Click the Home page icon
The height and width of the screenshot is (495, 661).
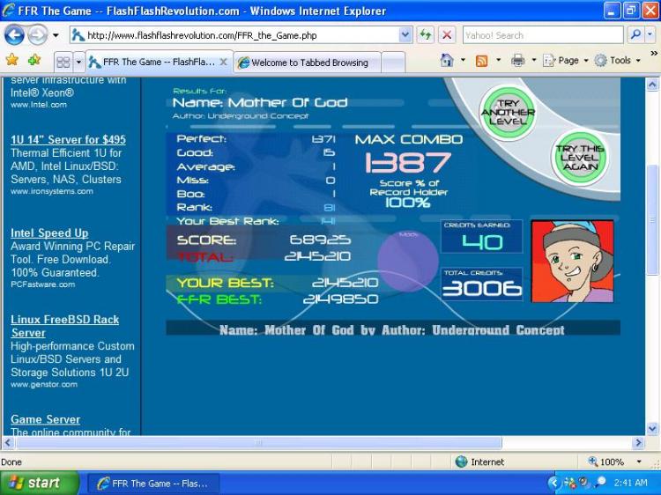[447, 60]
